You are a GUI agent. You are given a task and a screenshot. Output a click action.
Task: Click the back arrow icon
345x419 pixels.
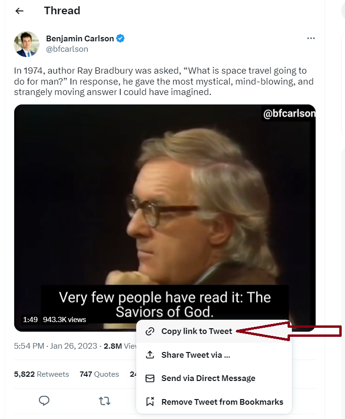pyautogui.click(x=19, y=11)
